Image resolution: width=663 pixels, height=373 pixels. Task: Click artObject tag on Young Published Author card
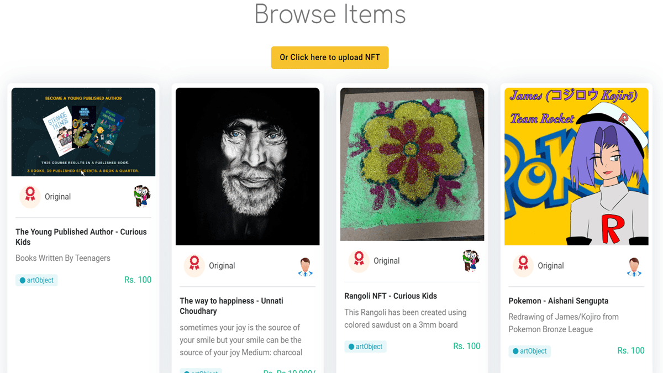36,280
